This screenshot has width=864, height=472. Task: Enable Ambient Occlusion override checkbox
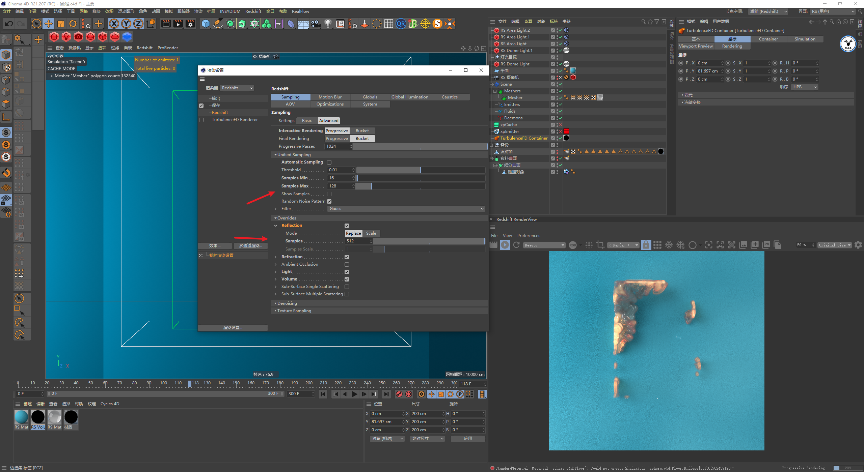[347, 264]
